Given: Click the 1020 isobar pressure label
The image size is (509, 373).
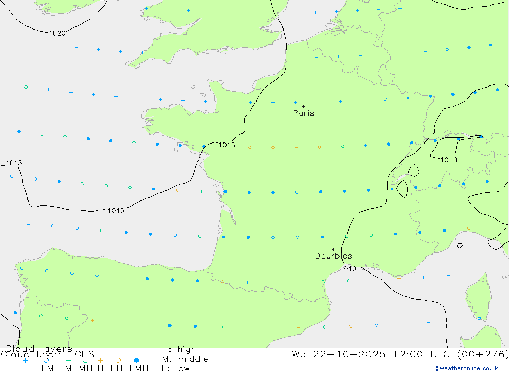Looking at the screenshot, I should coord(57,33).
